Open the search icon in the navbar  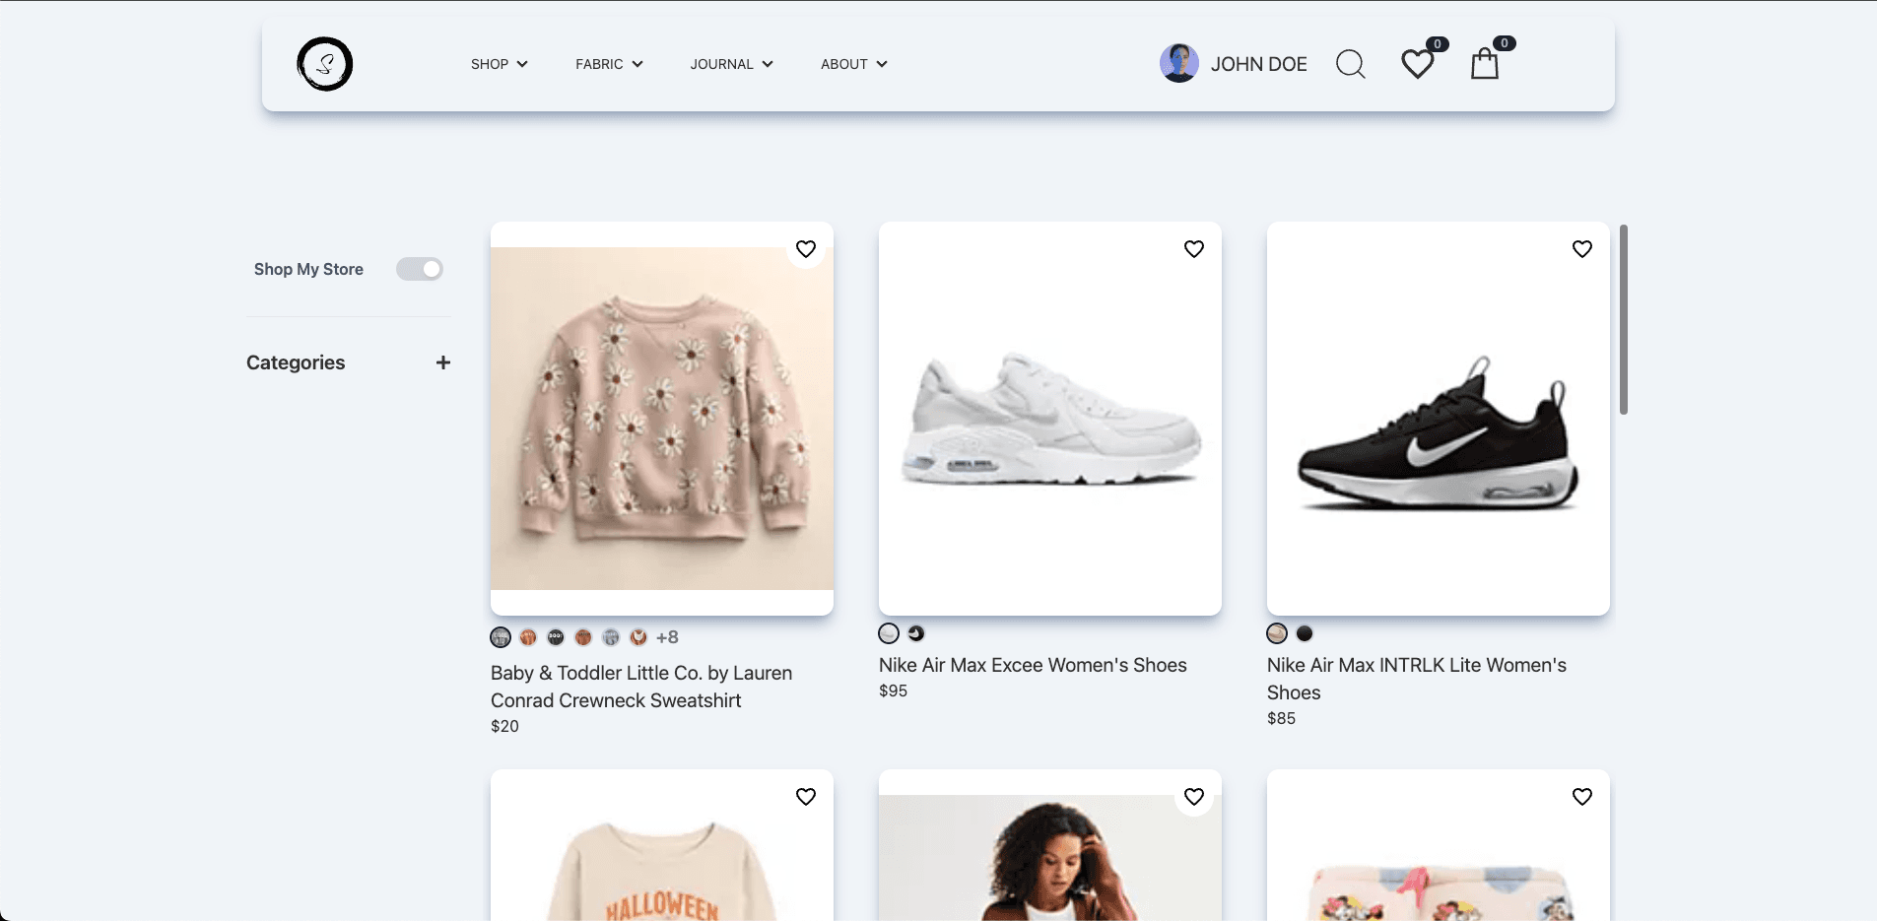coord(1350,63)
